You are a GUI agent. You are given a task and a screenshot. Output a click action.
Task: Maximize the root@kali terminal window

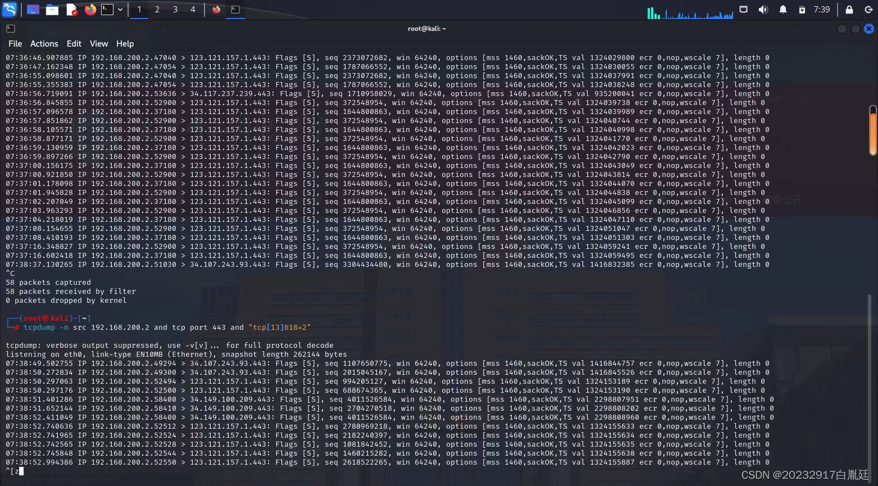(855, 29)
